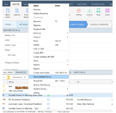Open the Caption document tool
The width and height of the screenshot is (116, 113).
pos(17,11)
